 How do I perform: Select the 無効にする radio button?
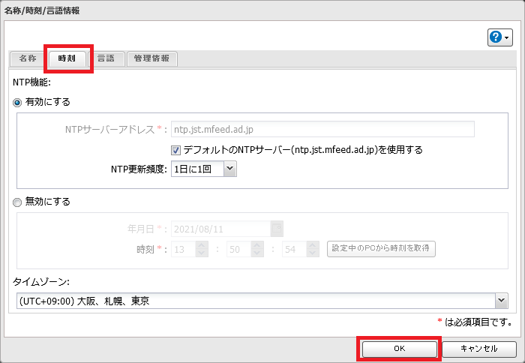tap(18, 201)
